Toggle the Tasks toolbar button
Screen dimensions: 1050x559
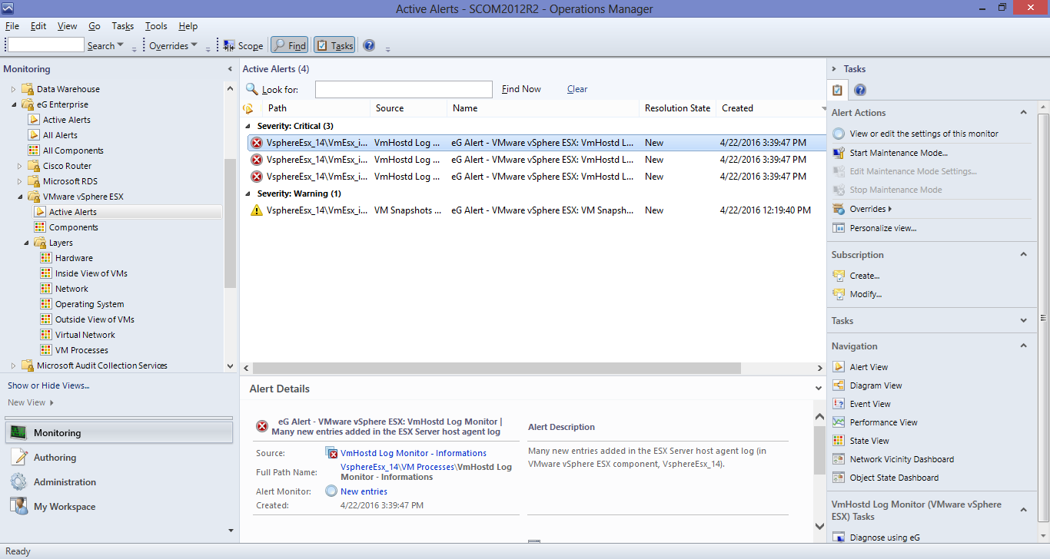[334, 46]
